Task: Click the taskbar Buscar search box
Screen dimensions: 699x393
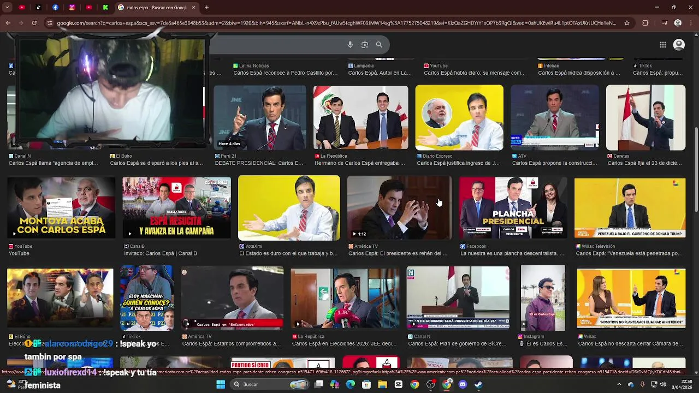Action: (x=271, y=384)
